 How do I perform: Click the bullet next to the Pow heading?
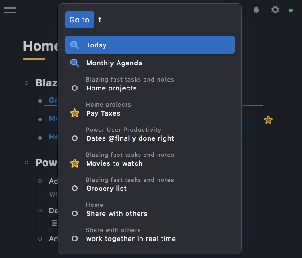point(26,163)
